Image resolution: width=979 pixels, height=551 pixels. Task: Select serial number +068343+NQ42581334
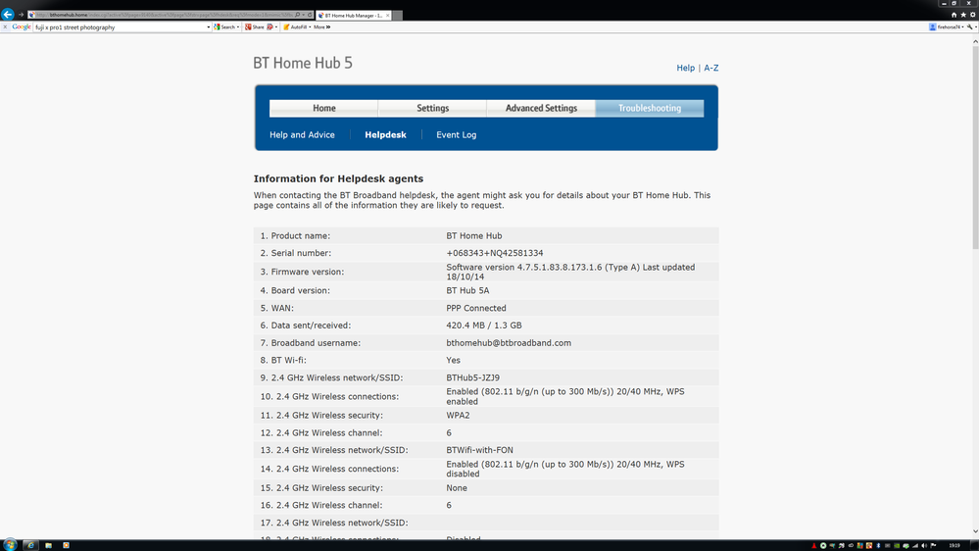(x=495, y=253)
